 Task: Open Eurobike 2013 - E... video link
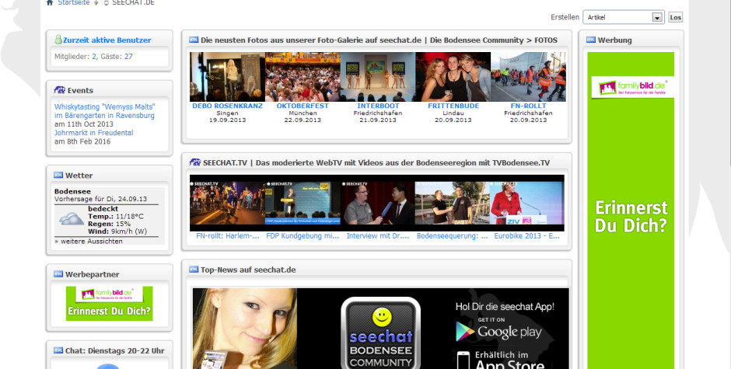point(526,235)
